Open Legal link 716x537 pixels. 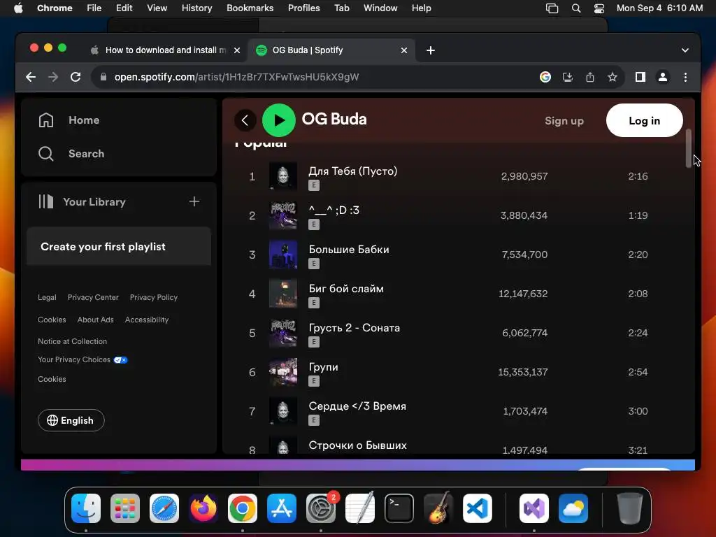pos(47,297)
